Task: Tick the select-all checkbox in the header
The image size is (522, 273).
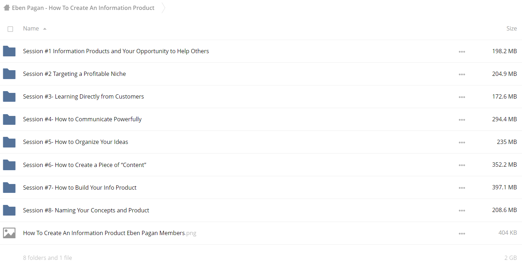Action: pyautogui.click(x=10, y=29)
